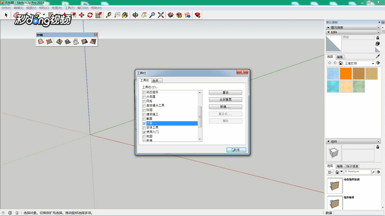The height and width of the screenshot is (216, 385).
Task: Select the Sandbox Add Detail tool
Action: 85,42
